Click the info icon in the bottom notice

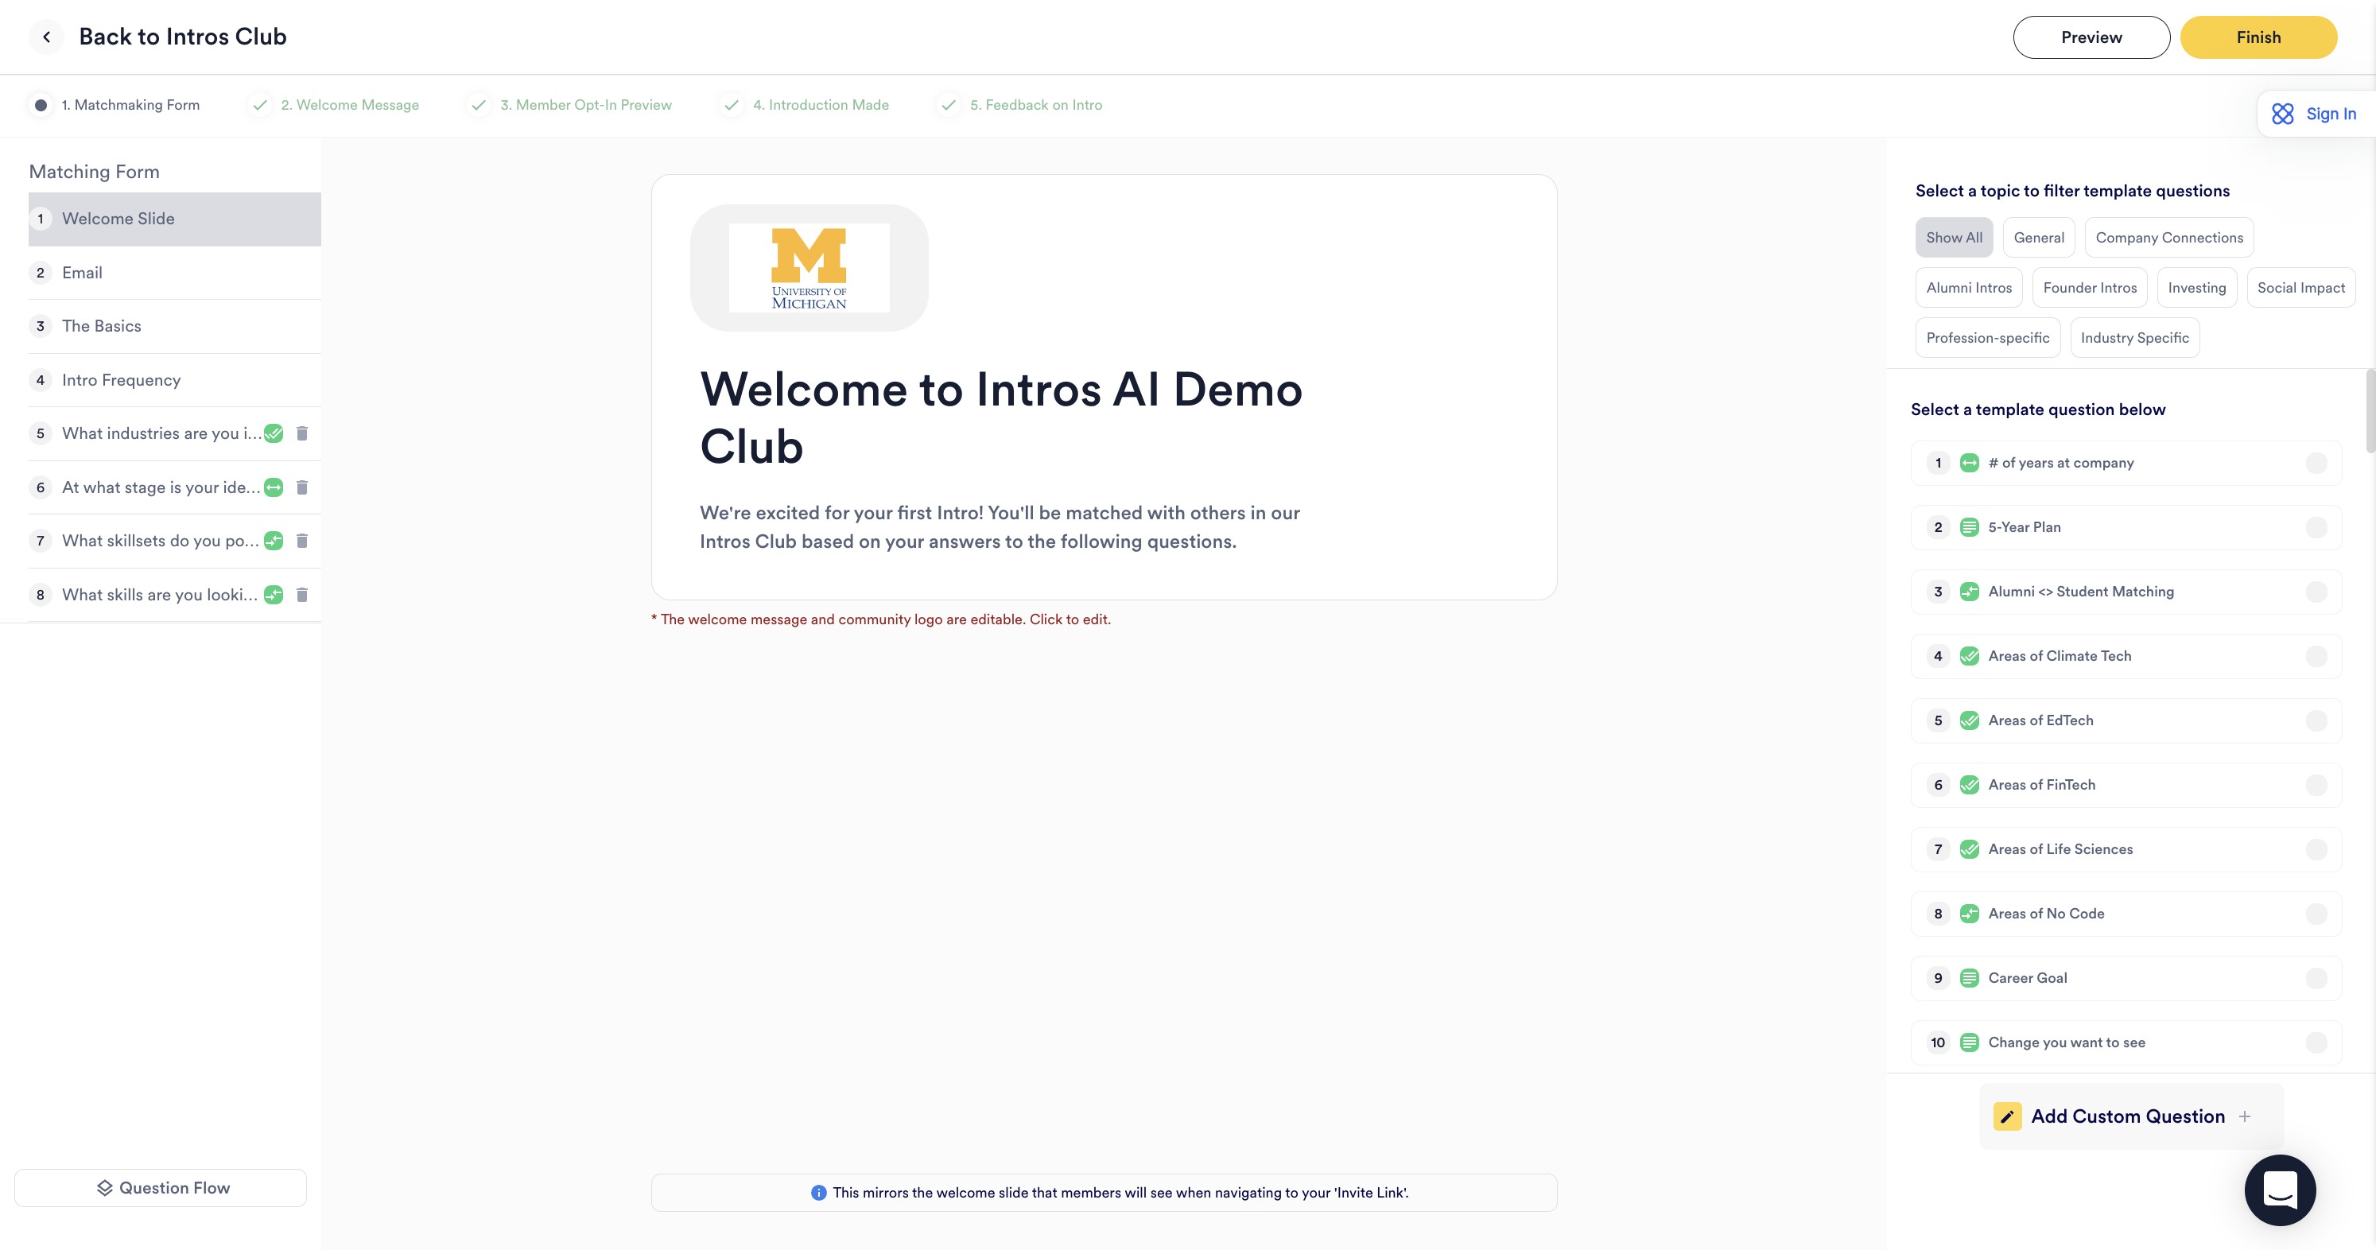pyautogui.click(x=818, y=1193)
